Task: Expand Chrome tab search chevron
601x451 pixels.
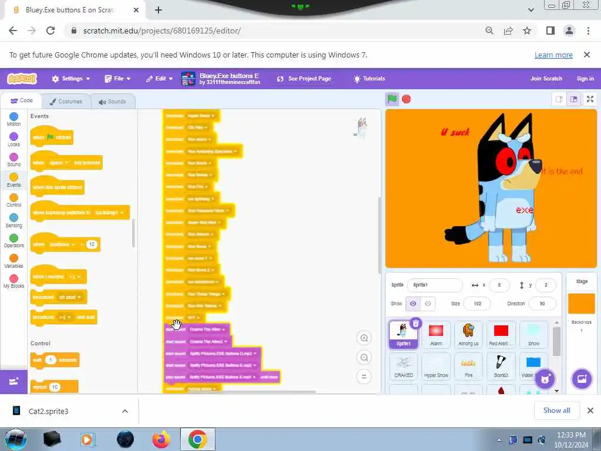Action: (x=531, y=10)
